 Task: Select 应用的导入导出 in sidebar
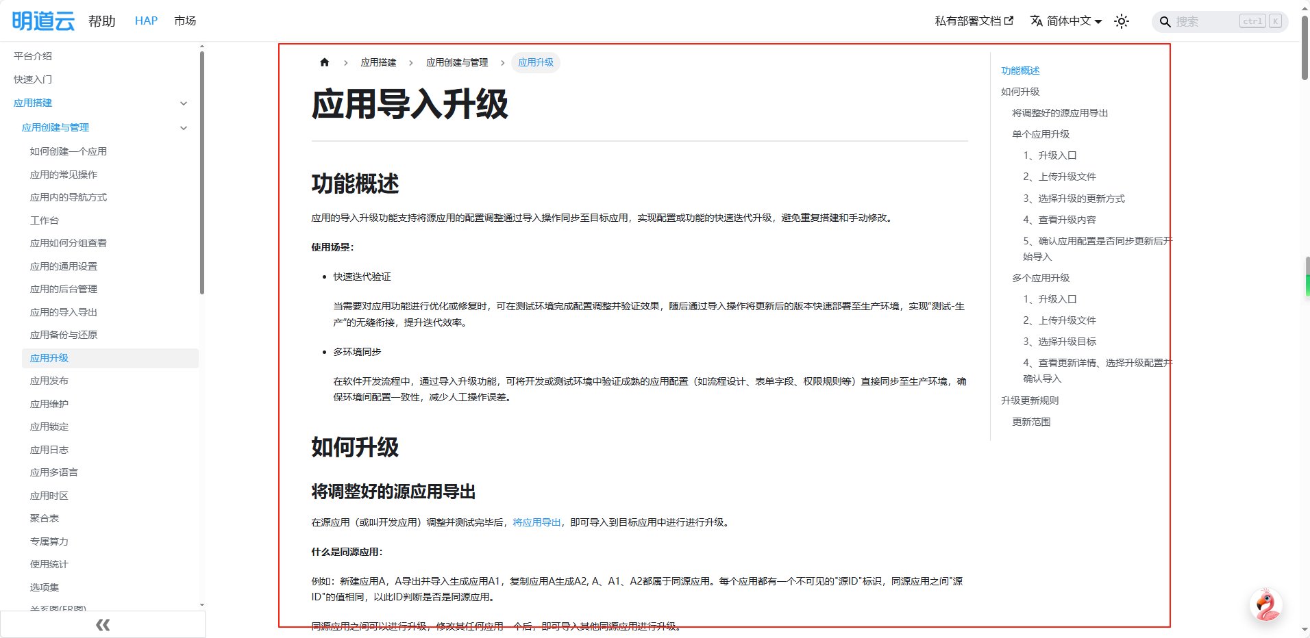(x=64, y=312)
